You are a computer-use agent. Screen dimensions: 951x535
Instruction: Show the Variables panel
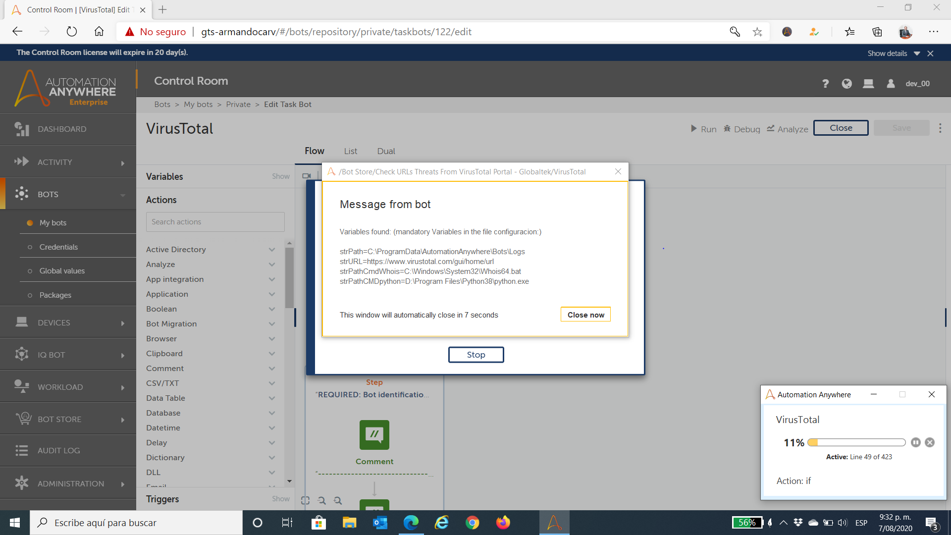click(x=280, y=176)
